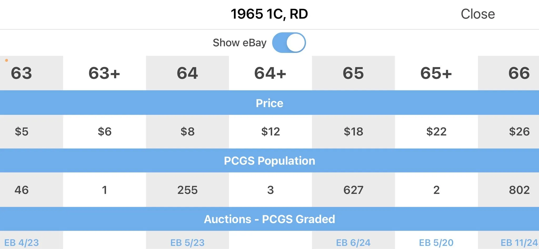This screenshot has height=249, width=539.
Task: Close the 1965 1C RD panel
Action: pyautogui.click(x=478, y=14)
